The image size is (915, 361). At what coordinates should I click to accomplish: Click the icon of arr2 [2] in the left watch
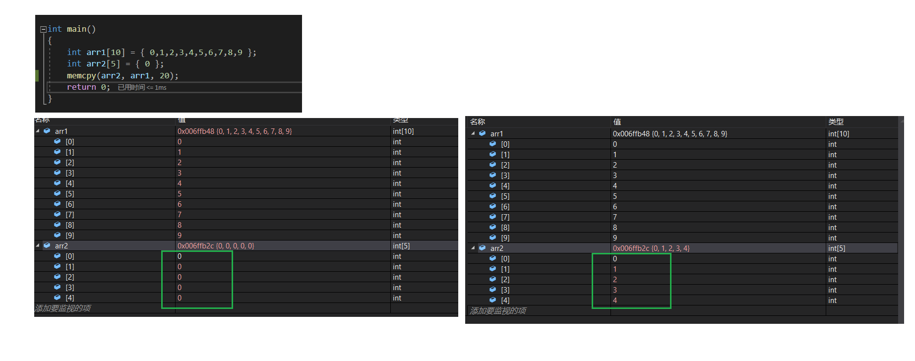[x=58, y=277]
